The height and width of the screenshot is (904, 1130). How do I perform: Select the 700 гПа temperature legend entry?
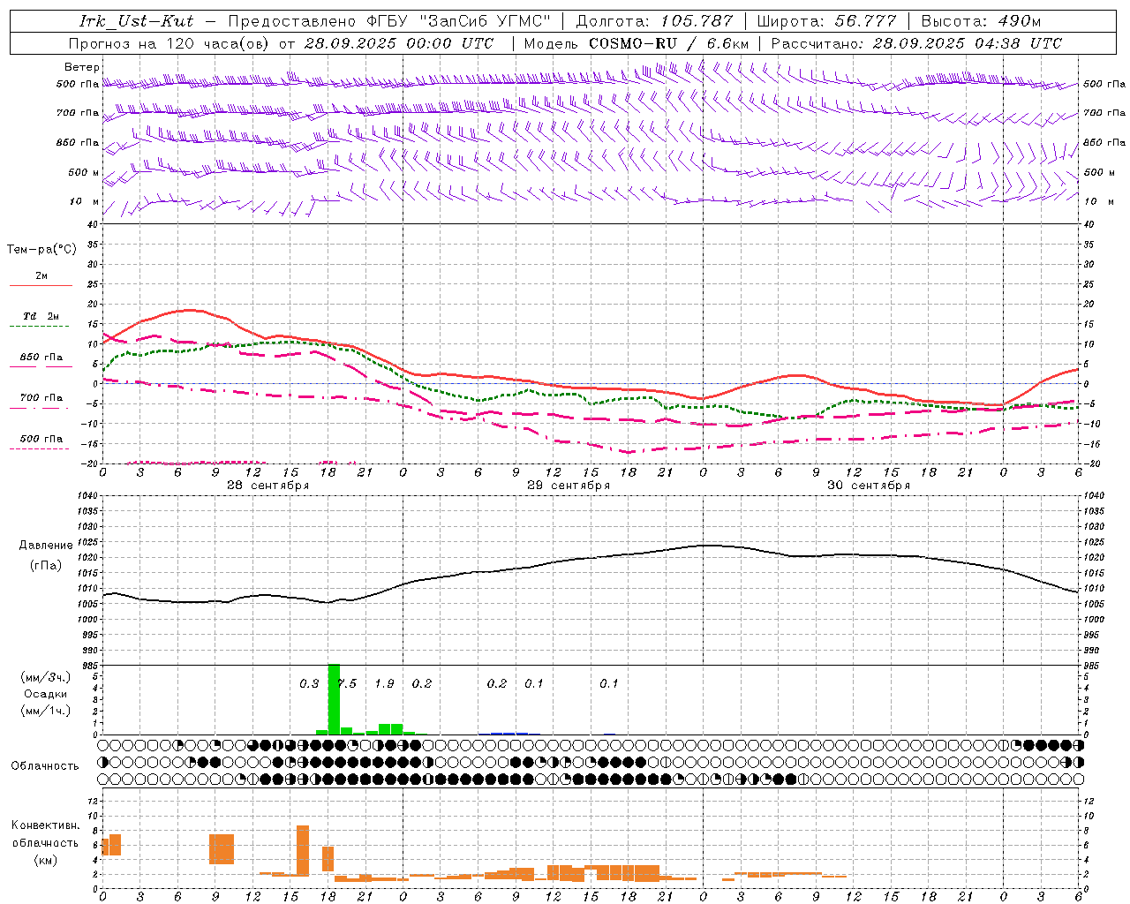click(x=41, y=398)
